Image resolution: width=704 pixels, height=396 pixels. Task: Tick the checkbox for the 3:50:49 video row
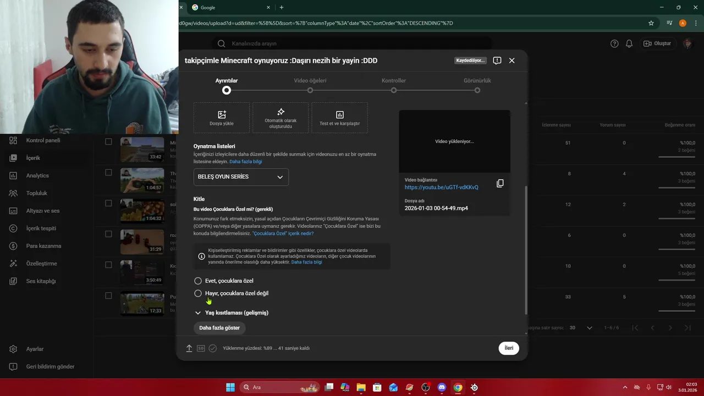click(x=108, y=265)
